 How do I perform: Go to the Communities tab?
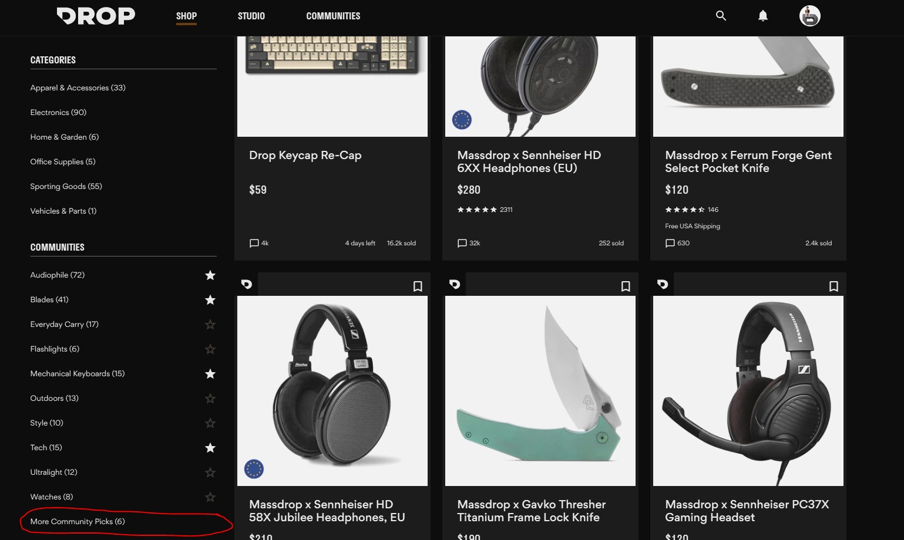[333, 16]
